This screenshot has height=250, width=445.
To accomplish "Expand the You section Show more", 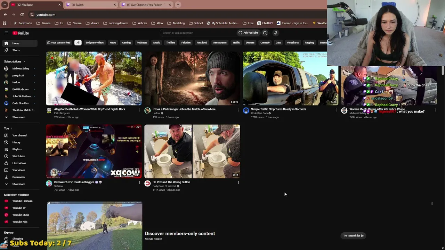I will click(x=19, y=184).
